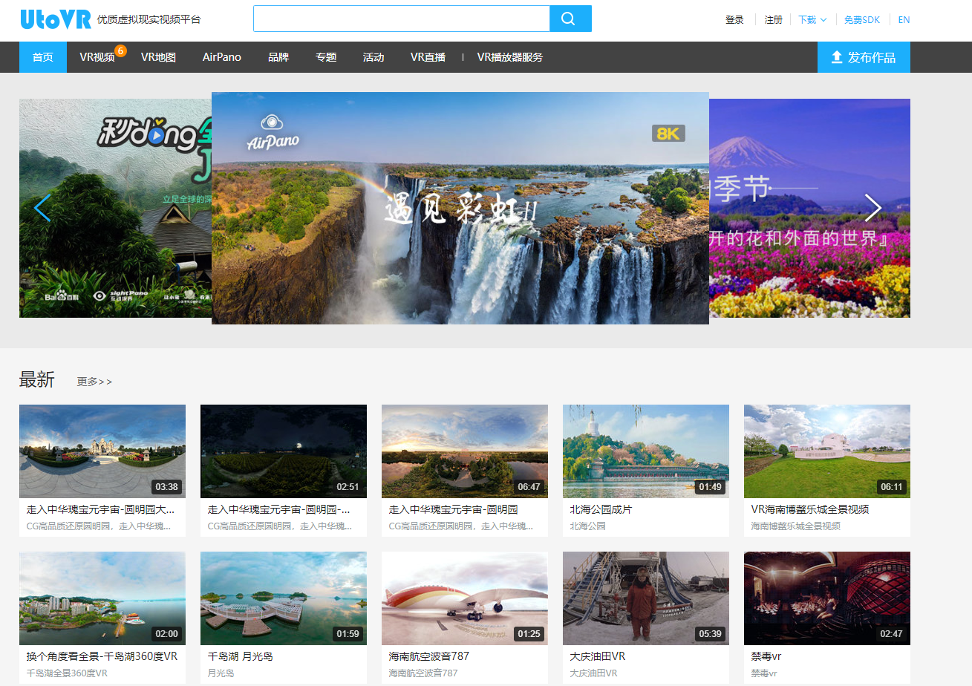Click the 免费SDK link
The height and width of the screenshot is (686, 972).
pyautogui.click(x=861, y=20)
